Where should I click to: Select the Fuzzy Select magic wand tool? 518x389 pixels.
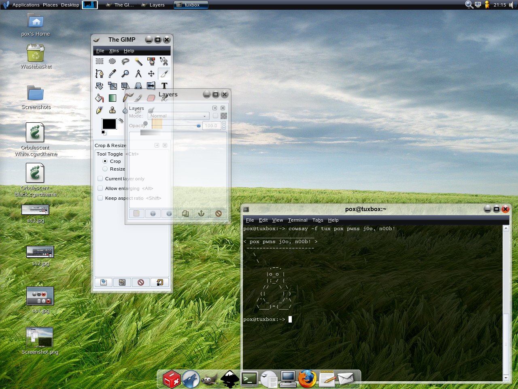click(138, 61)
